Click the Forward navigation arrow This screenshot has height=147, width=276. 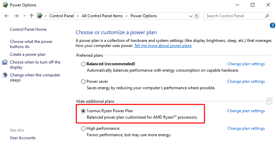pos(16,16)
